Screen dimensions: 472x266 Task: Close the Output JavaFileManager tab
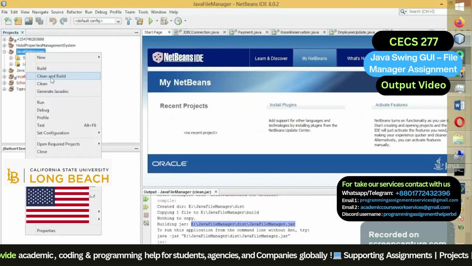tap(216, 192)
